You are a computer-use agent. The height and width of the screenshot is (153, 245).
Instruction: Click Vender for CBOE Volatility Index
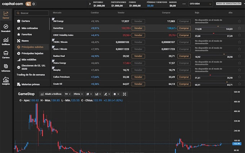138,35
